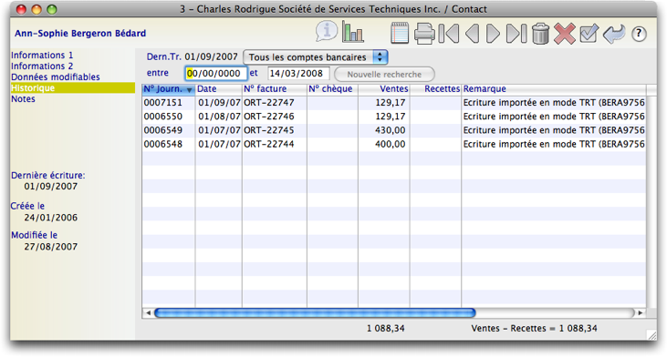The height and width of the screenshot is (357, 667).
Task: Click the date 01/08/07 in the table
Action: (x=219, y=117)
